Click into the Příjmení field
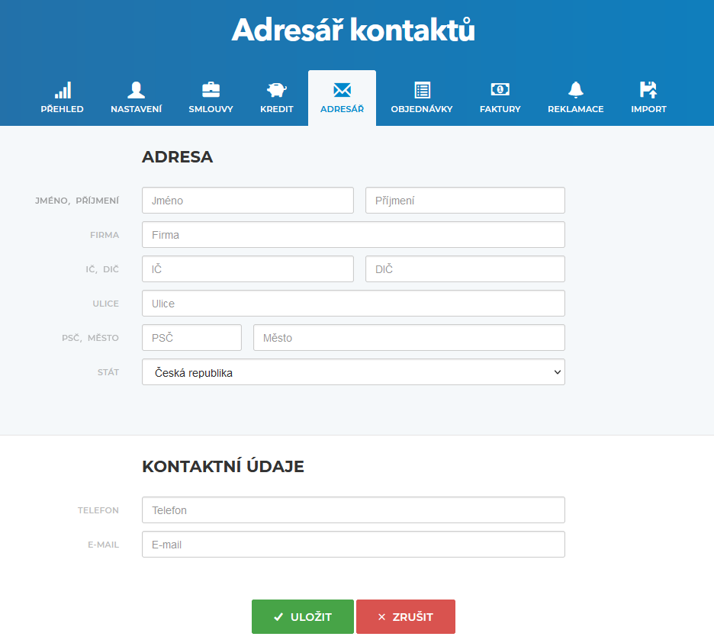Viewport: 714px width, 643px height. tap(465, 201)
